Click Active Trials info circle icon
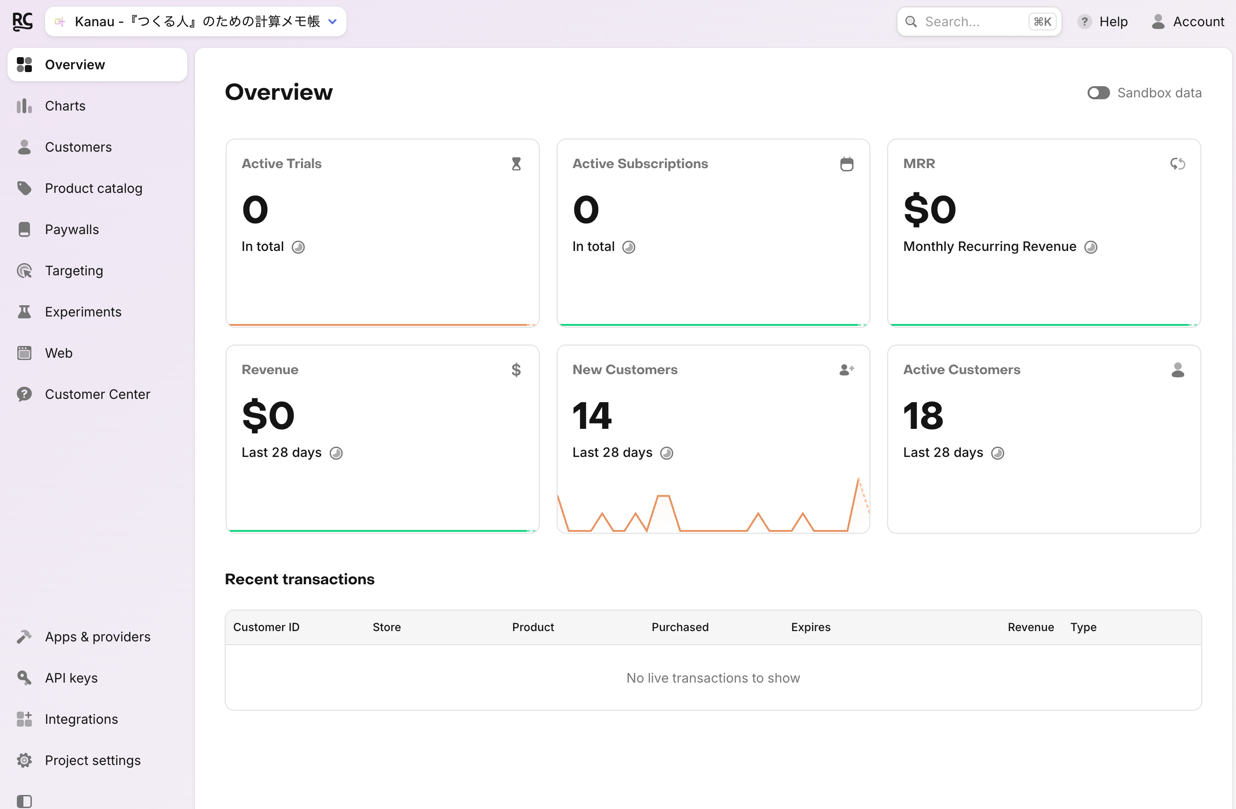 click(298, 247)
